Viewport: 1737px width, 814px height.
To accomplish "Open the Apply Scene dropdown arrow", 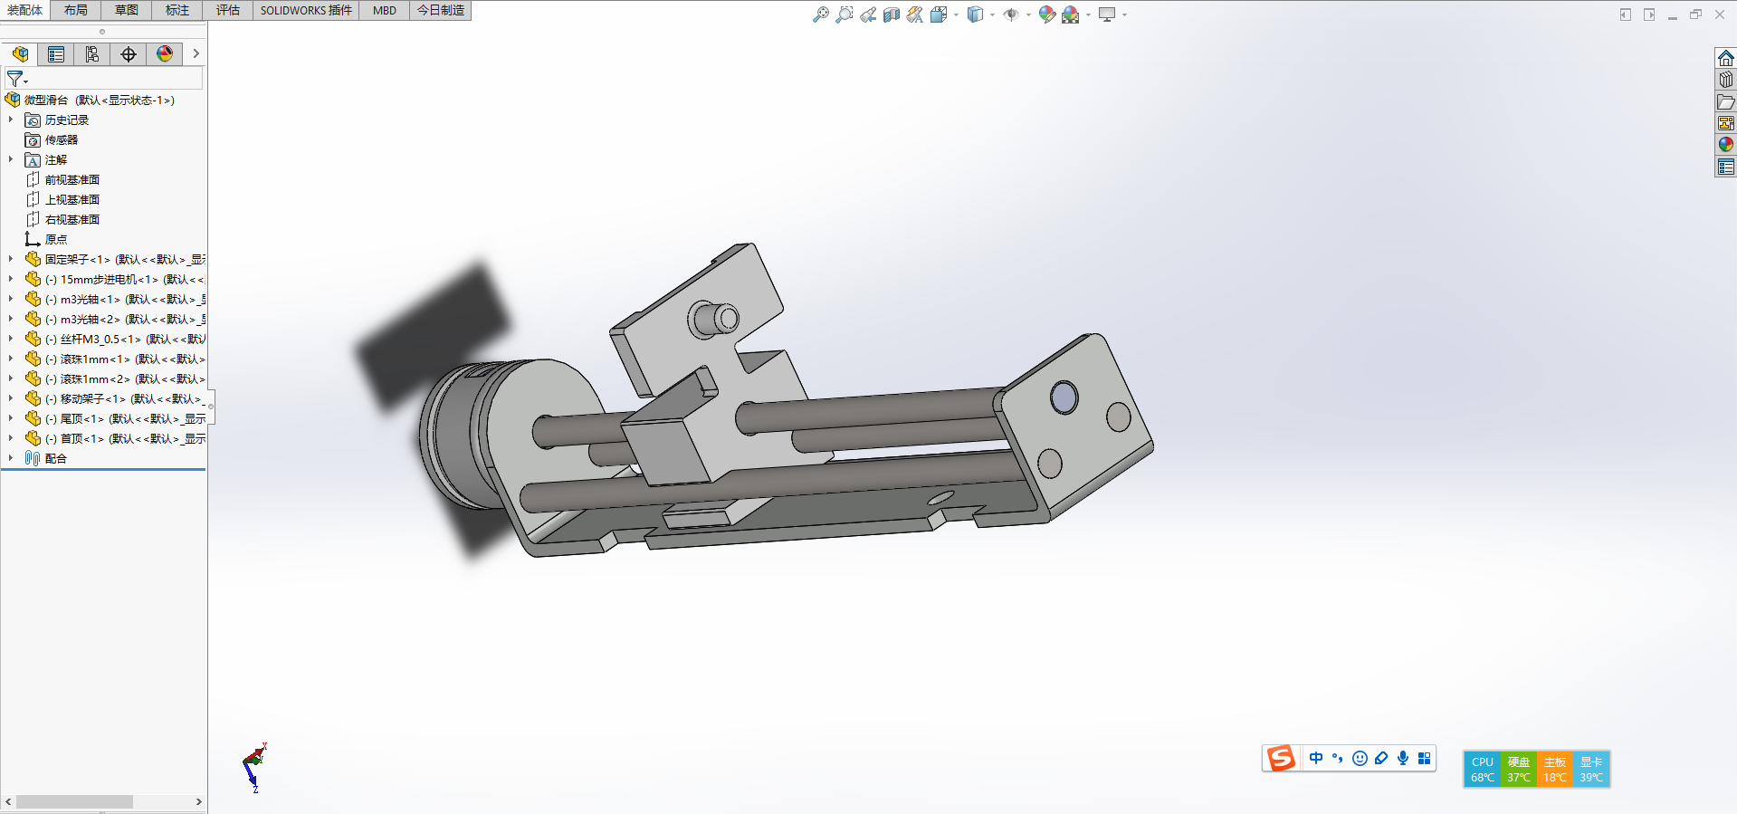I will (1088, 14).
